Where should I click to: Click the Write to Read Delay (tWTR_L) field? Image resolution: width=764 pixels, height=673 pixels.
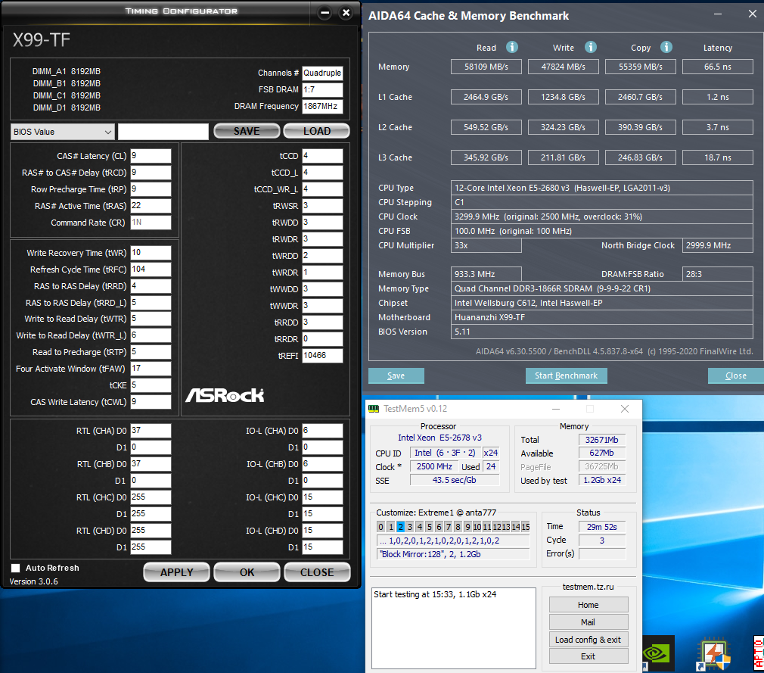(x=151, y=335)
